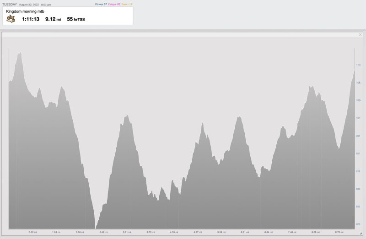Click the 8:53 am time label
This screenshot has height=239, width=366.
tap(46, 5)
